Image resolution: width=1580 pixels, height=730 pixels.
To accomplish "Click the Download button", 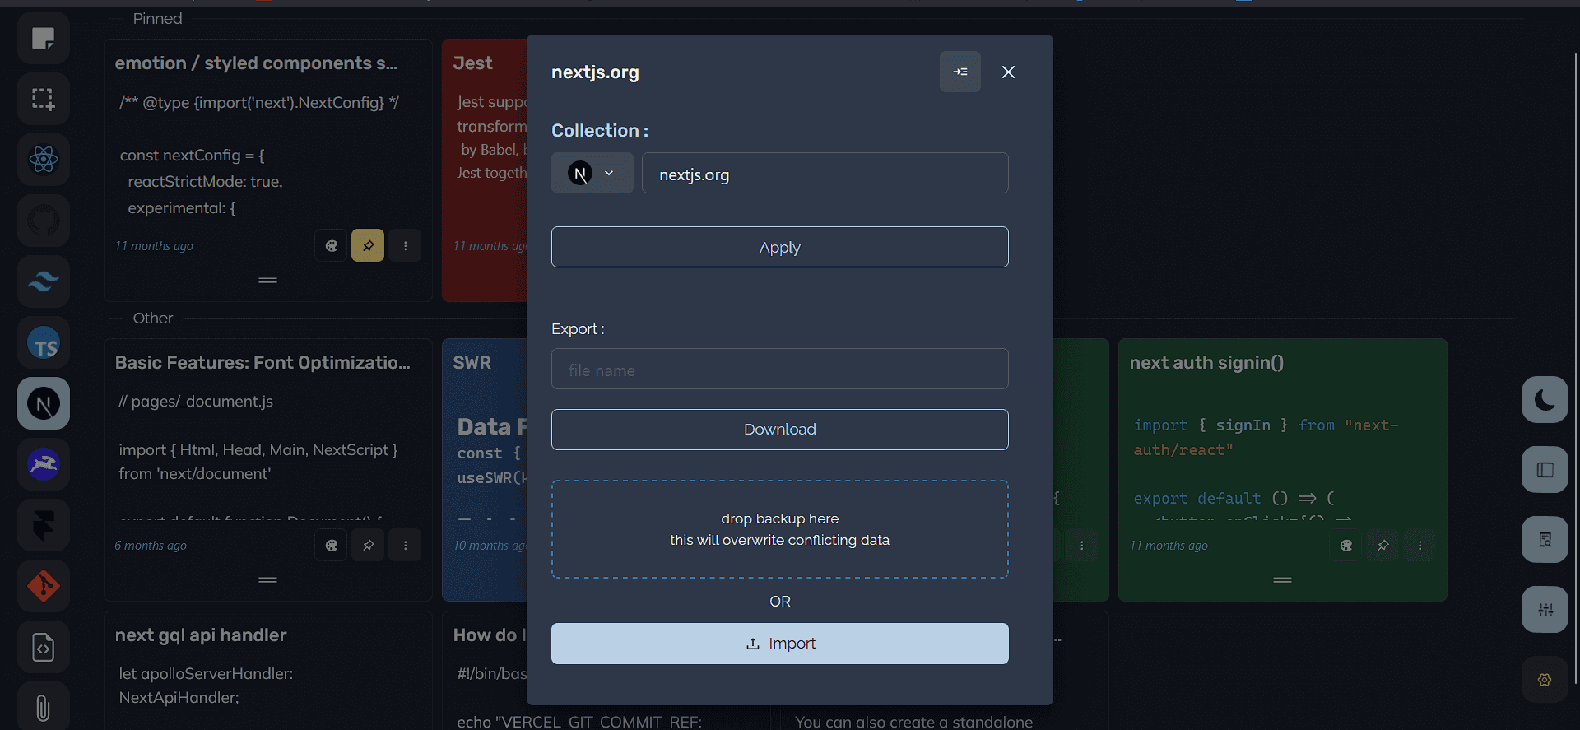I will coord(780,430).
